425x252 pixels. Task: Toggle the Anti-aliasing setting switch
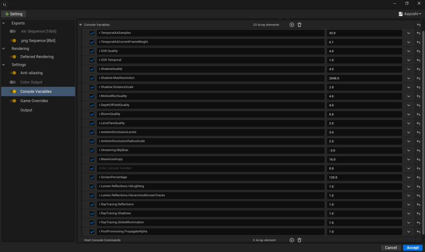tap(13, 73)
